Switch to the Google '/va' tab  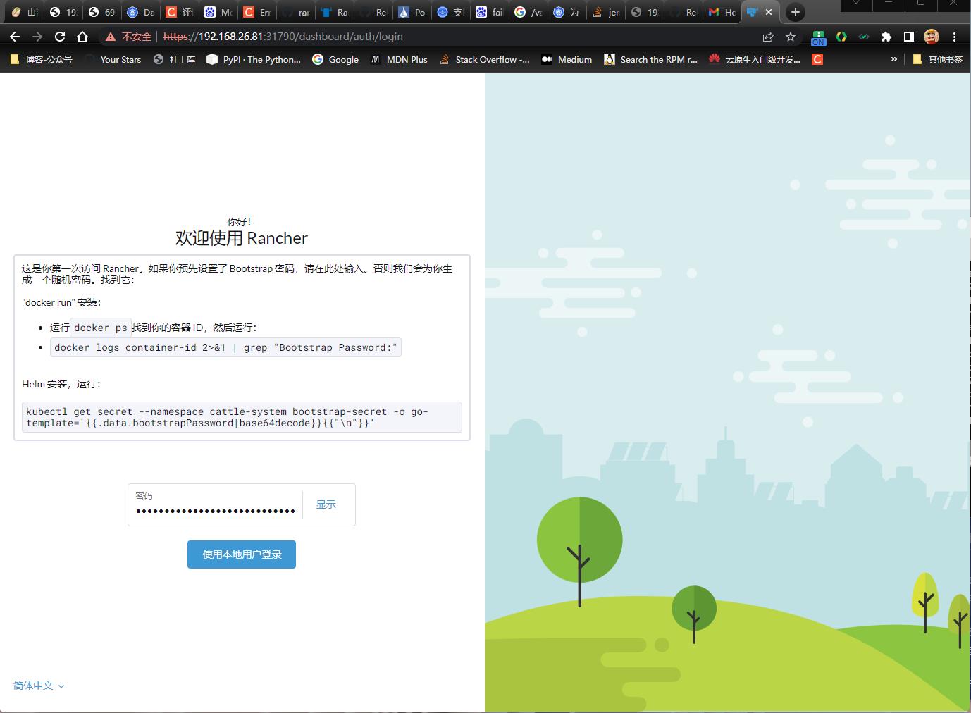(x=528, y=12)
